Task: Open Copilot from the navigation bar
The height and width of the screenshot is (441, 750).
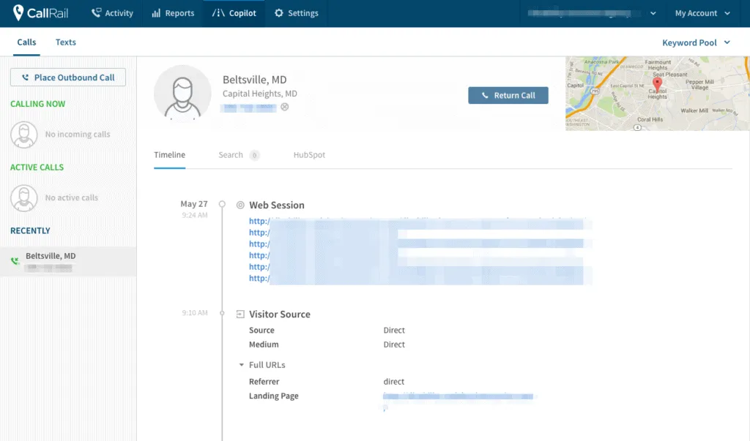Action: click(233, 12)
